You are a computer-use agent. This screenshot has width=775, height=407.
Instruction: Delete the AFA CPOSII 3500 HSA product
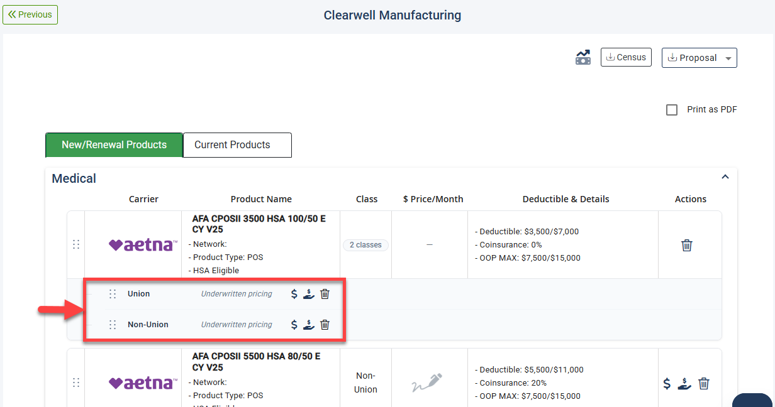point(687,245)
